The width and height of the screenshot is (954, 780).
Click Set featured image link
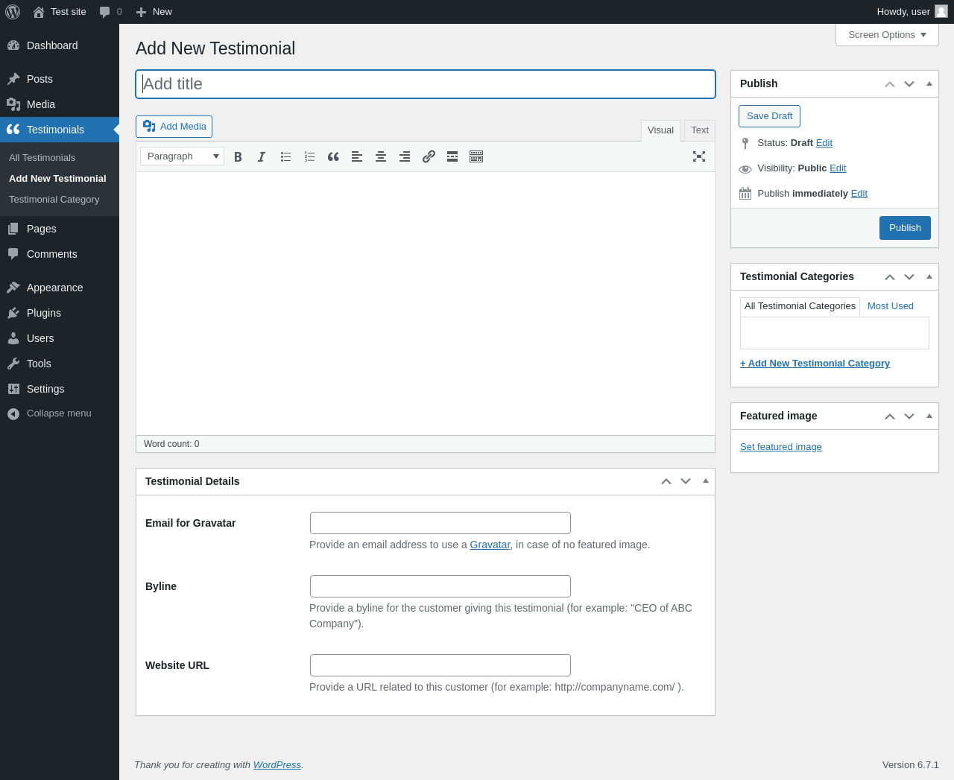pos(781,447)
